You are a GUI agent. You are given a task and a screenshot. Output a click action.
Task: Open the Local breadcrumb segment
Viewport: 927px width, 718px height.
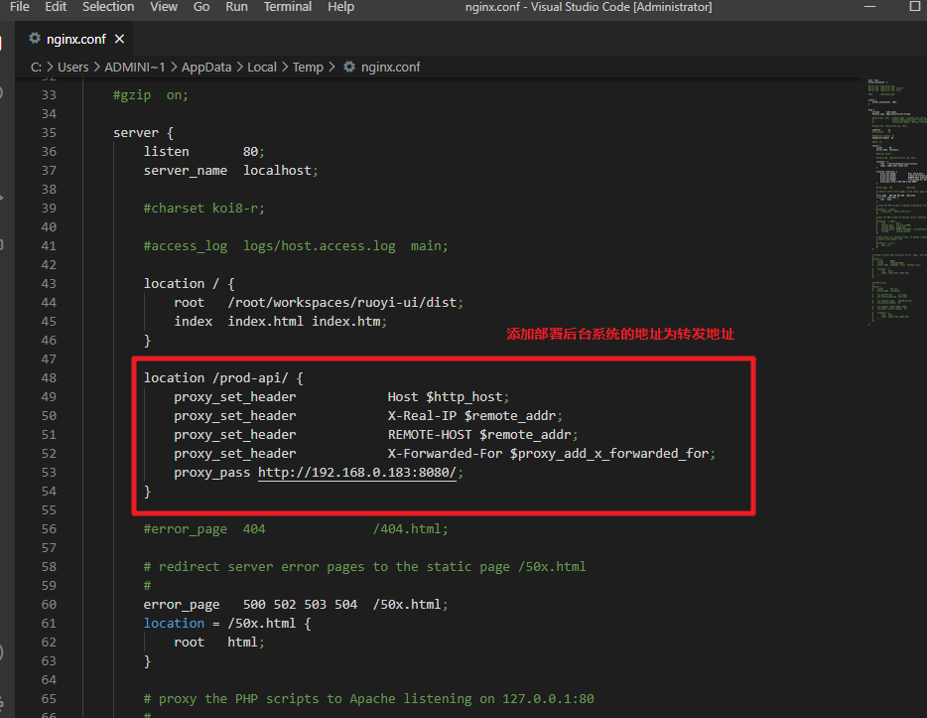pyautogui.click(x=262, y=68)
